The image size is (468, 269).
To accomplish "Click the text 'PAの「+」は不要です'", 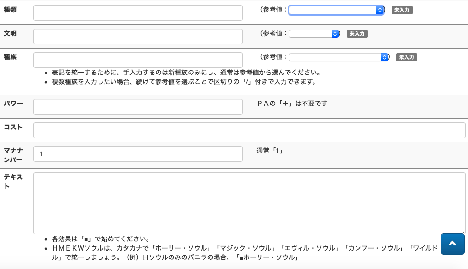I will (292, 104).
